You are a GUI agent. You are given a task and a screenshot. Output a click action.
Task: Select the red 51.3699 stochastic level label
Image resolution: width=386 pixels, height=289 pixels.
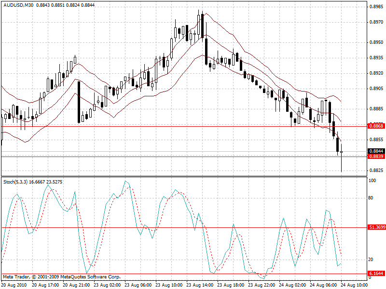point(376,227)
